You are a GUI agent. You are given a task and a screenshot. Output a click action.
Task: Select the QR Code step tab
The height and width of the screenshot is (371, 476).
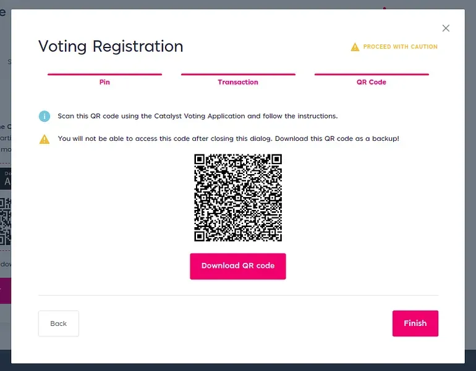[372, 82]
